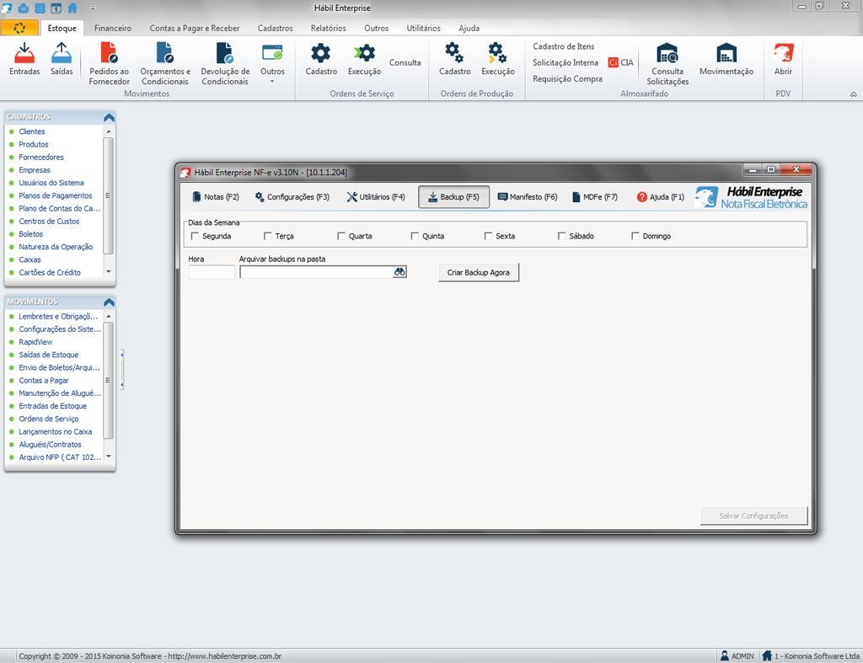Check the Sexta checkbox
This screenshot has height=663, width=863.
click(x=488, y=236)
